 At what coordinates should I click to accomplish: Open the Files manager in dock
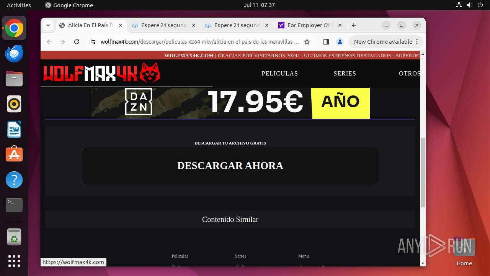click(x=14, y=79)
